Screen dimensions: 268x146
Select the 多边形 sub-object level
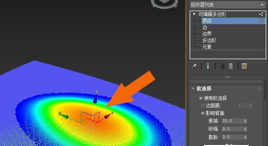tap(209, 40)
